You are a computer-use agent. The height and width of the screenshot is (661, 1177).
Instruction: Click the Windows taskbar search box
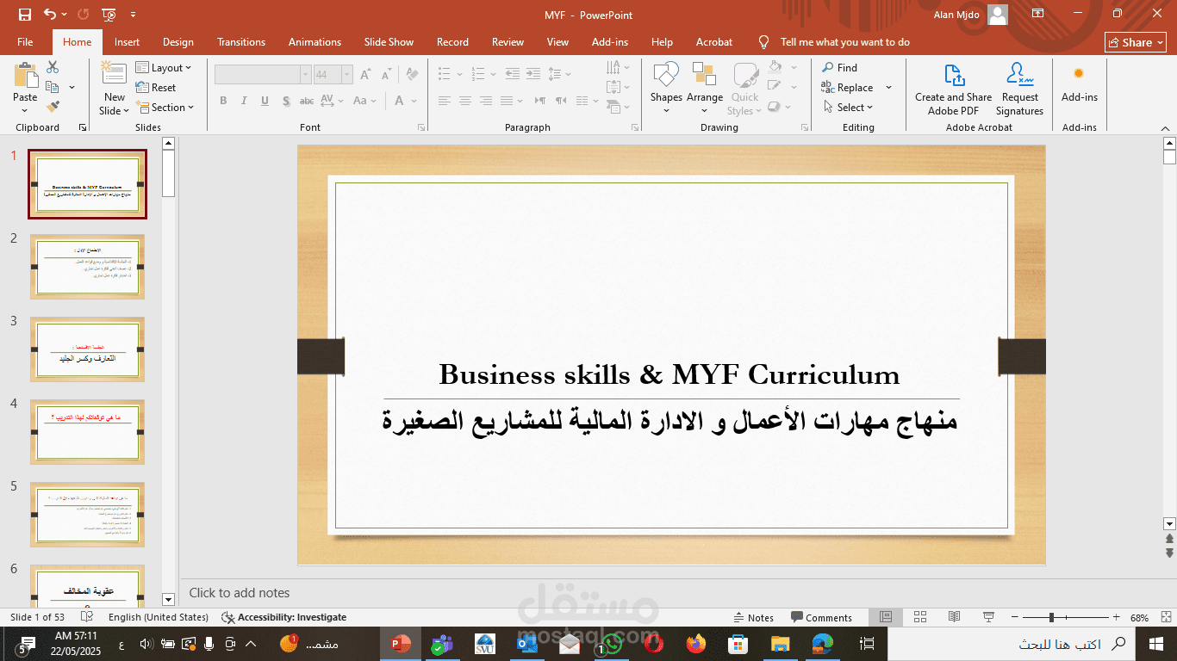click(1011, 644)
